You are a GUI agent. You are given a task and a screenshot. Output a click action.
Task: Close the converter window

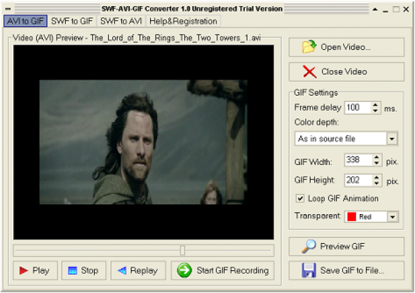[406, 9]
